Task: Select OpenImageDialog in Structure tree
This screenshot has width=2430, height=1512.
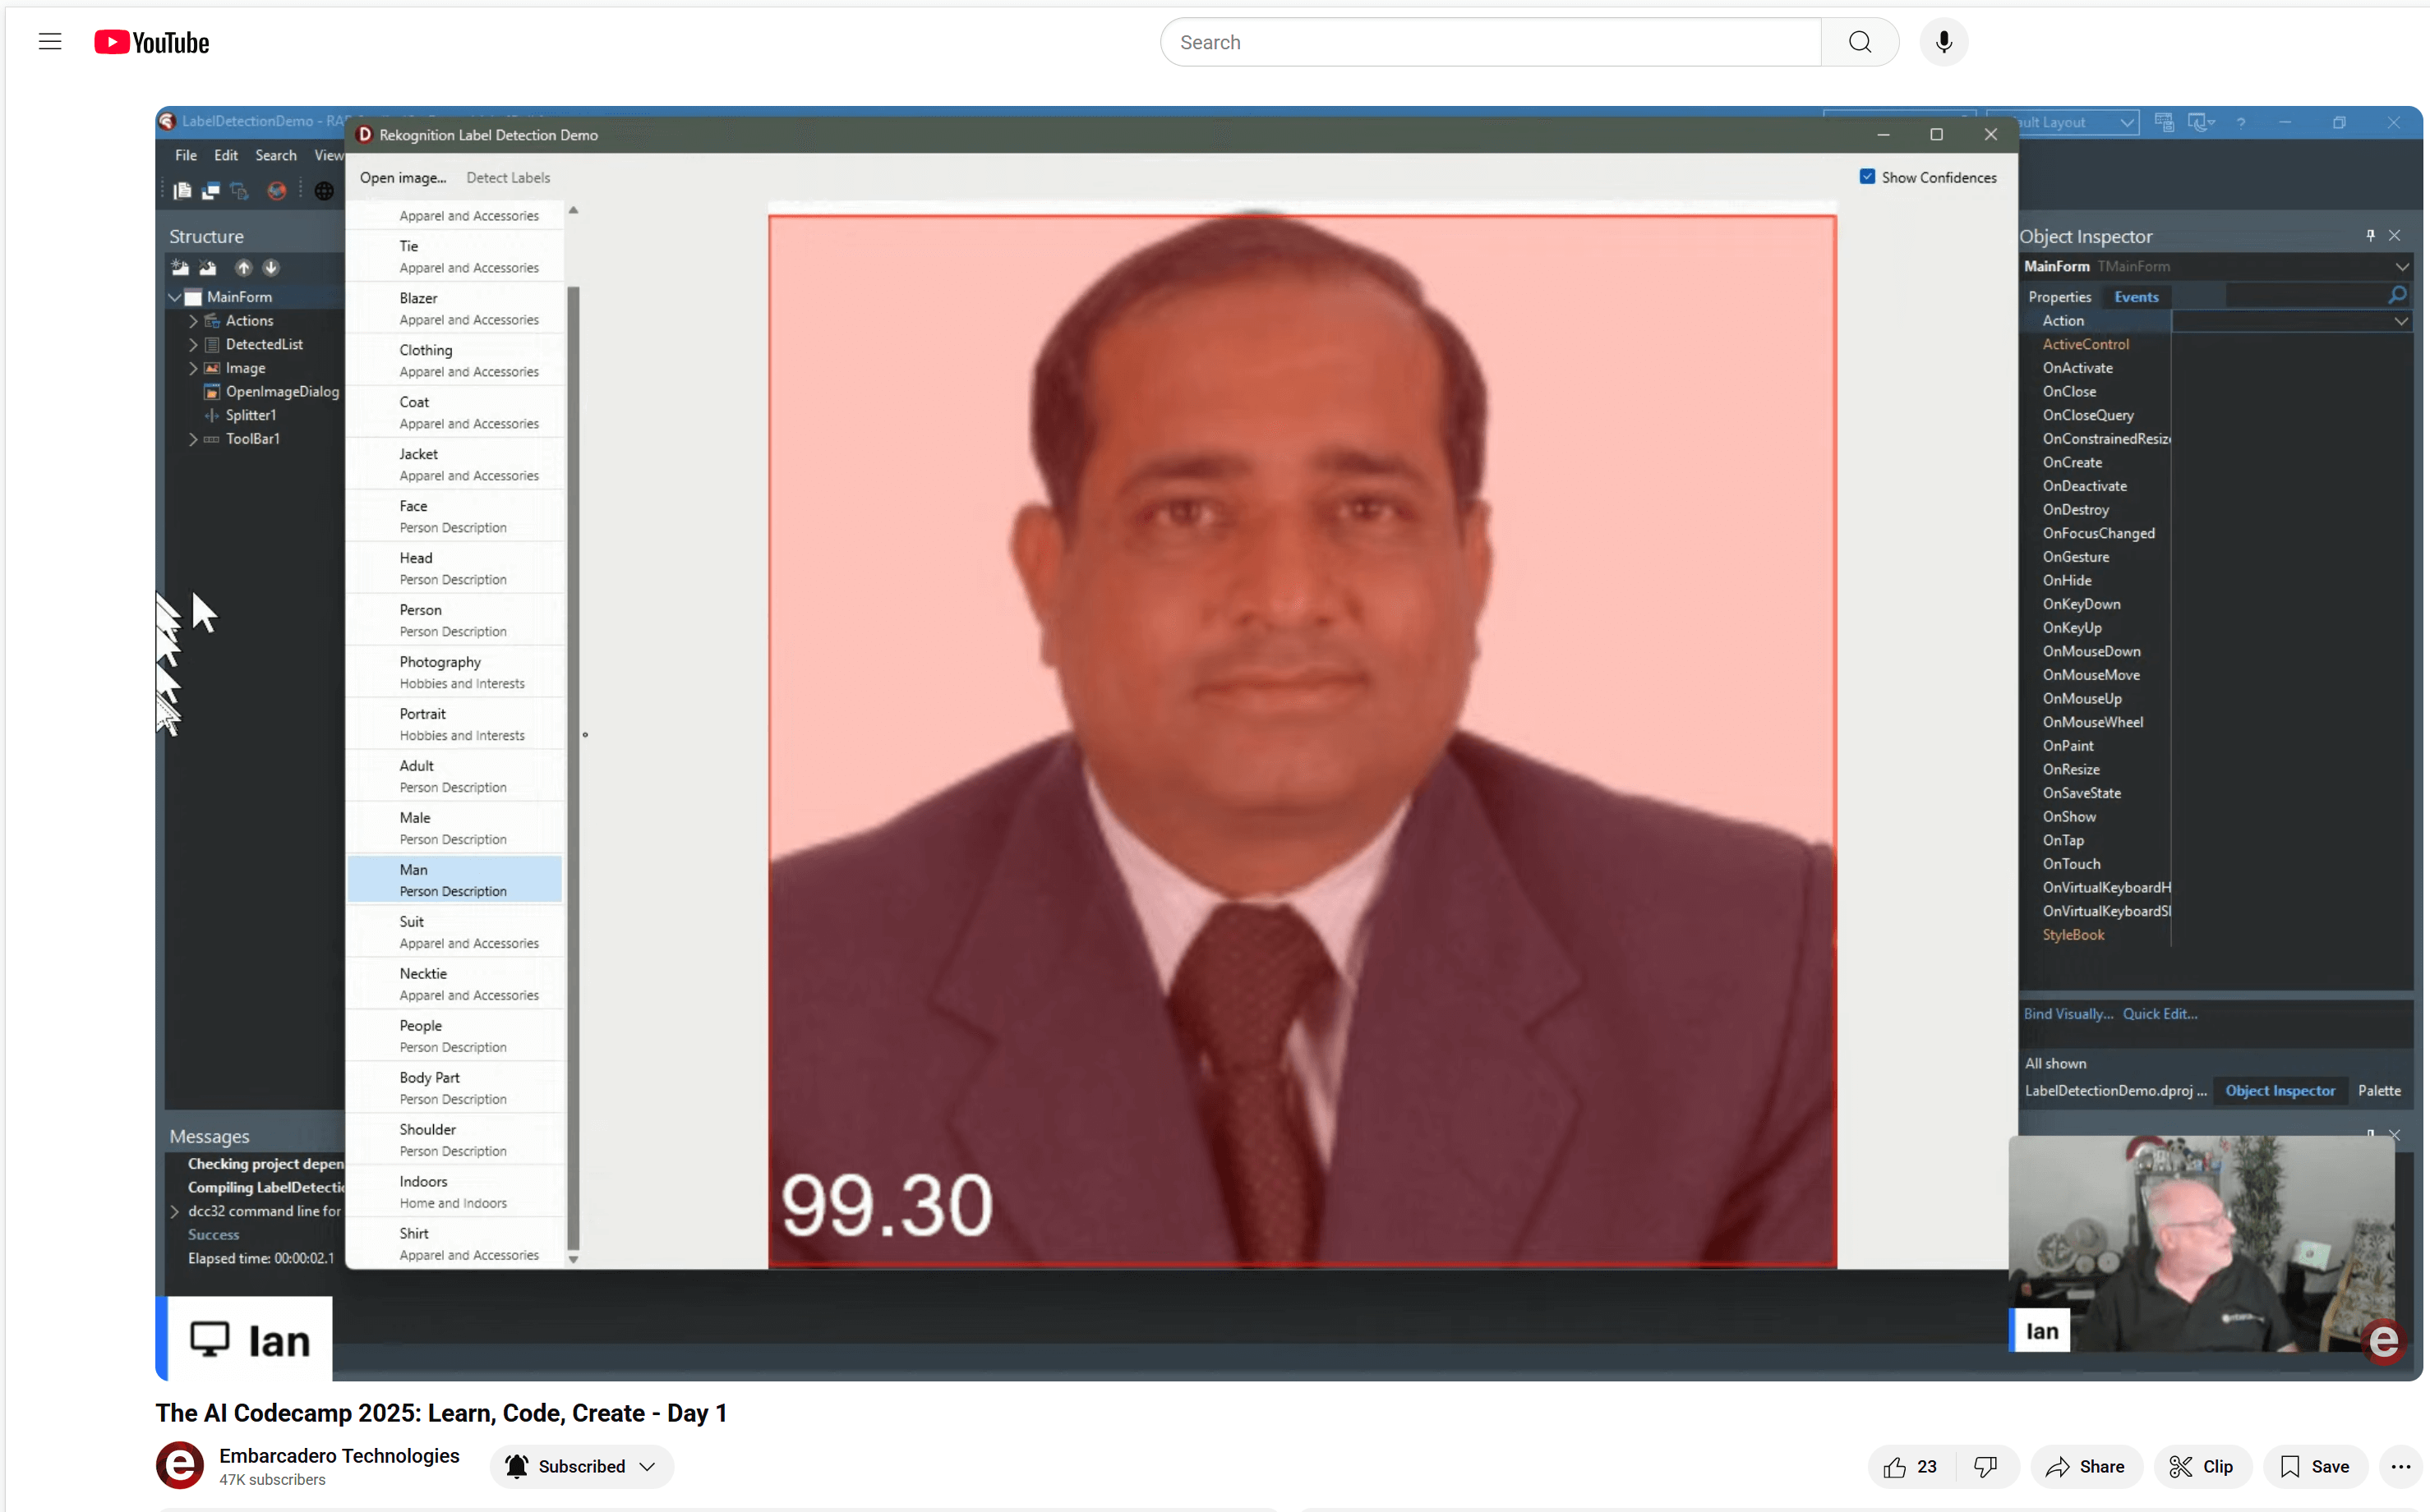Action: (x=282, y=392)
